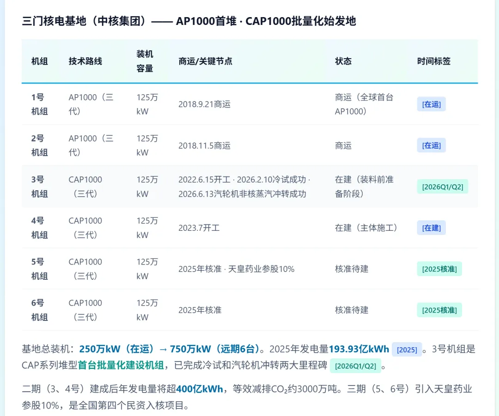Click the [在建] tag for 4号机组
The width and height of the screenshot is (499, 416).
431,228
